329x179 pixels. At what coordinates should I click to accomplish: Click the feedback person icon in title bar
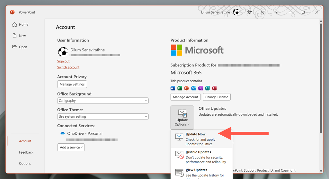(263, 12)
